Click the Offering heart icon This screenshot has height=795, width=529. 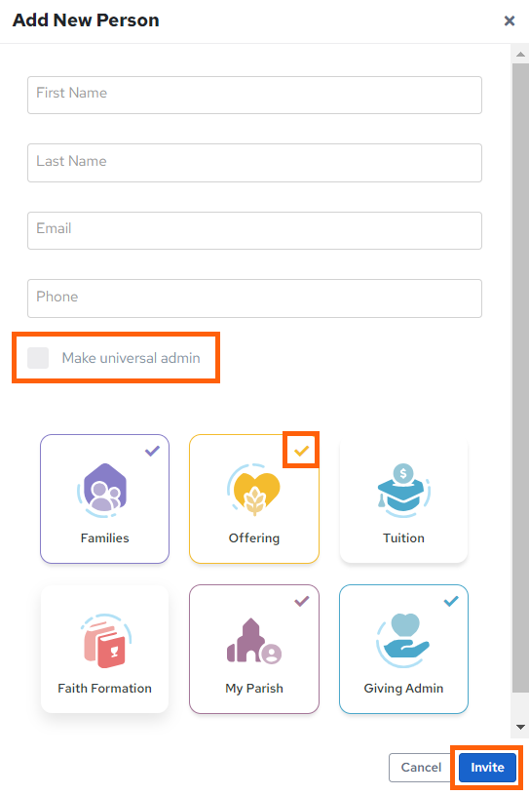click(x=253, y=490)
